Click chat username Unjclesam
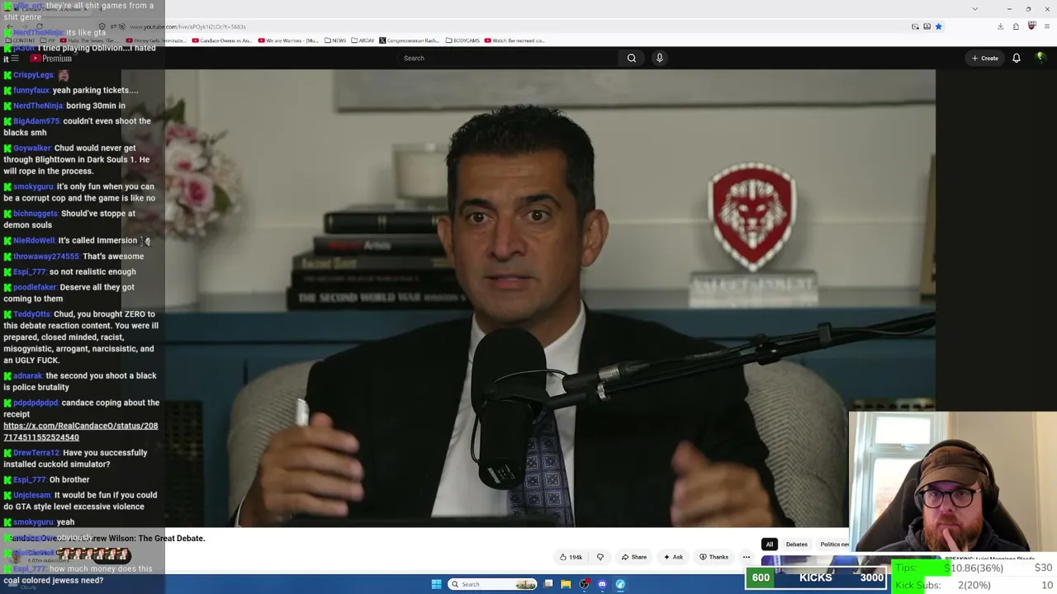Viewport: 1057px width, 594px height. click(x=31, y=496)
